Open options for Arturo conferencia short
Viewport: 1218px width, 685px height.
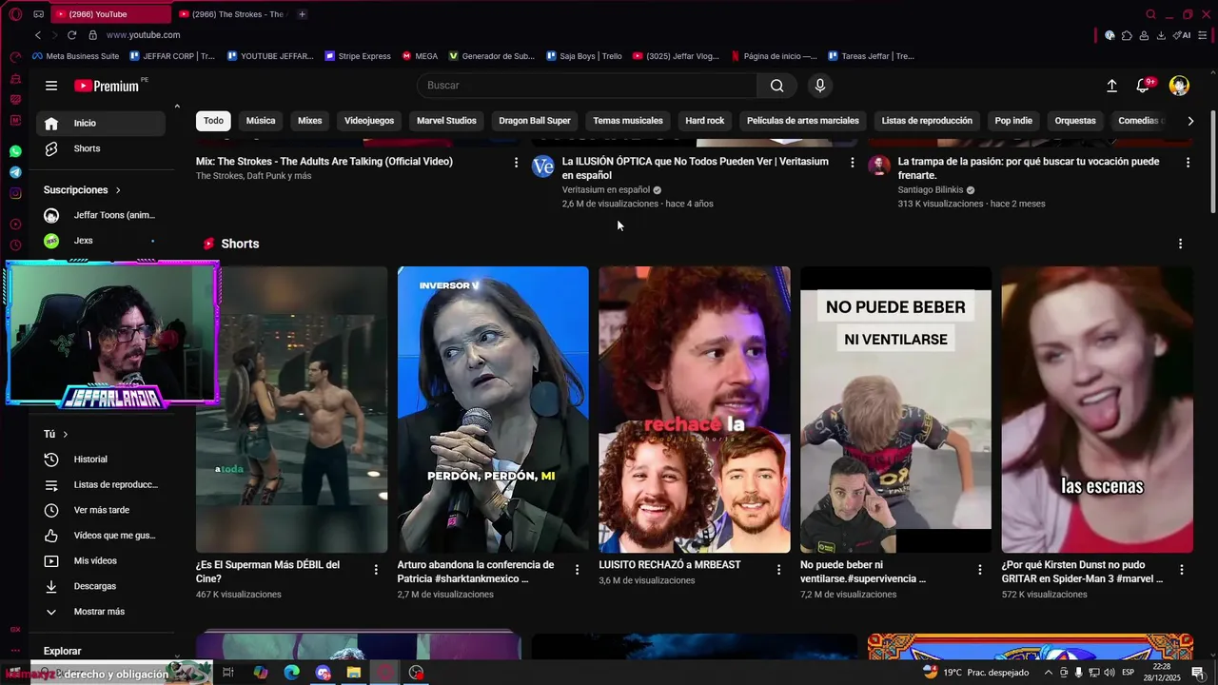(577, 570)
